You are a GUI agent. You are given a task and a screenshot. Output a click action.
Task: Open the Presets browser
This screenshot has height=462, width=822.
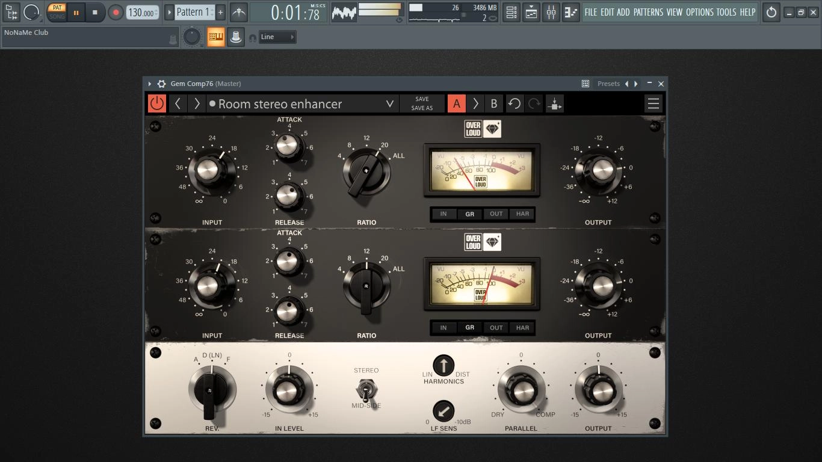(608, 84)
